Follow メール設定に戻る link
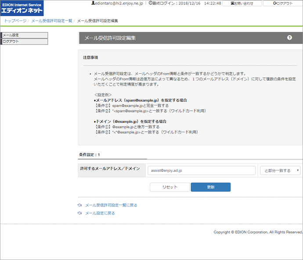 [x=100, y=213]
